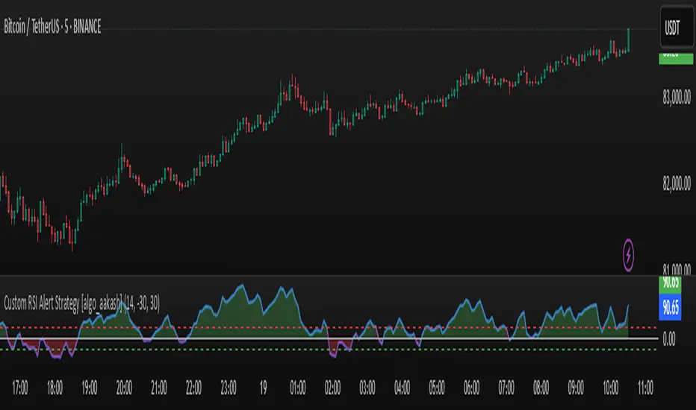Open the USDT currency selector
Screen dimensions: 696x410
tap(675, 28)
